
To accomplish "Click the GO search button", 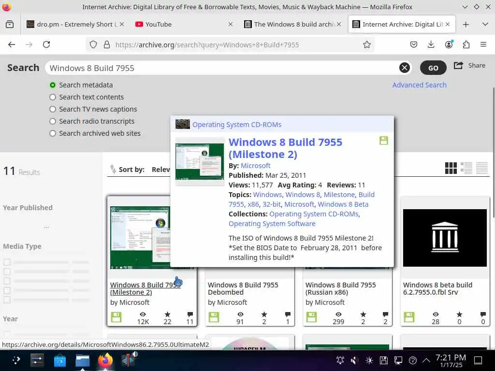I will pos(433,68).
